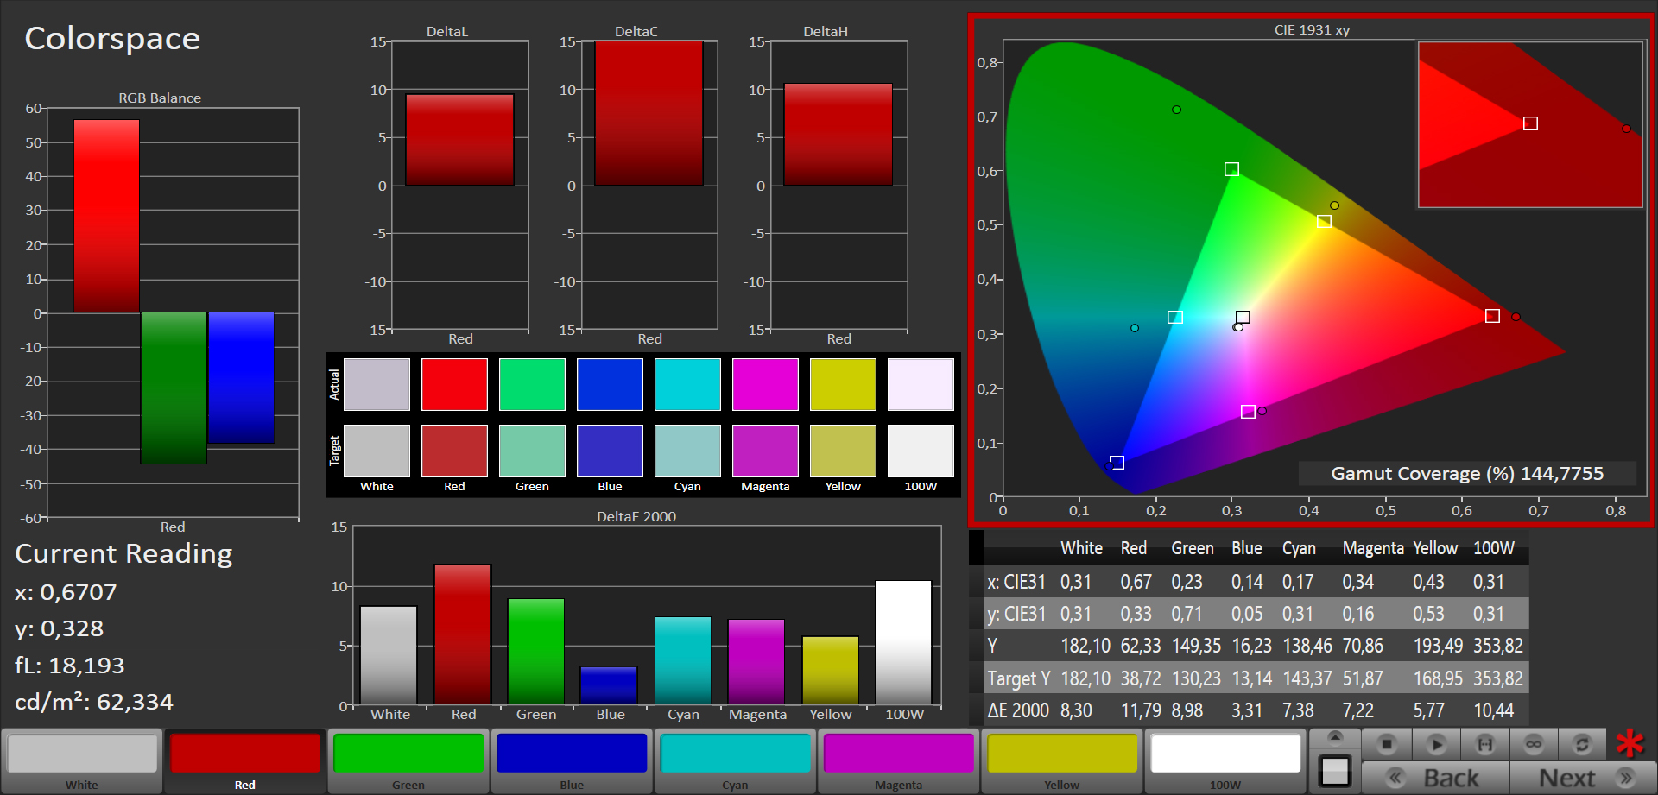
Task: Click the red asterisk indicator
Action: [x=1630, y=743]
